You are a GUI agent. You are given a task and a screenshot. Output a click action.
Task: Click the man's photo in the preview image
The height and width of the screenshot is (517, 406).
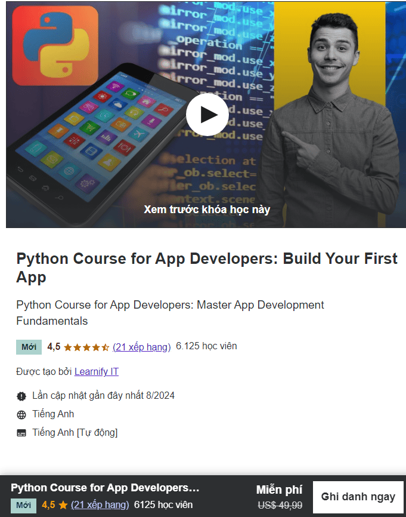point(329,119)
